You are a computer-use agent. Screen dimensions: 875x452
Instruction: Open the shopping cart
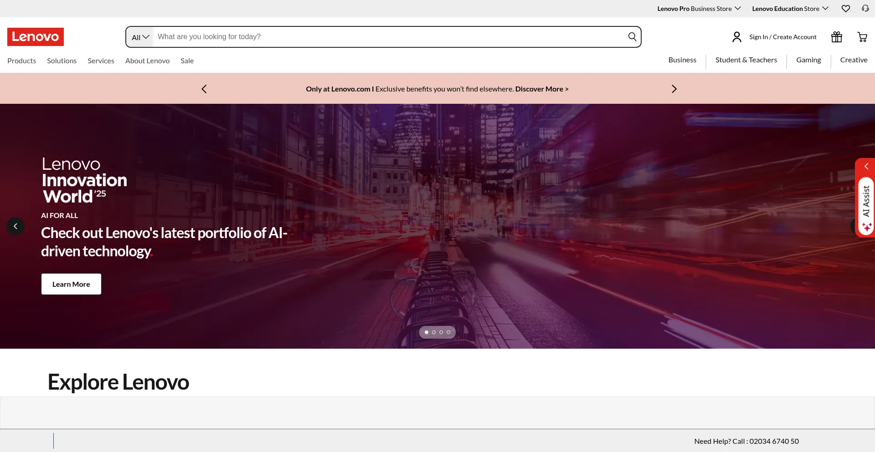(862, 37)
